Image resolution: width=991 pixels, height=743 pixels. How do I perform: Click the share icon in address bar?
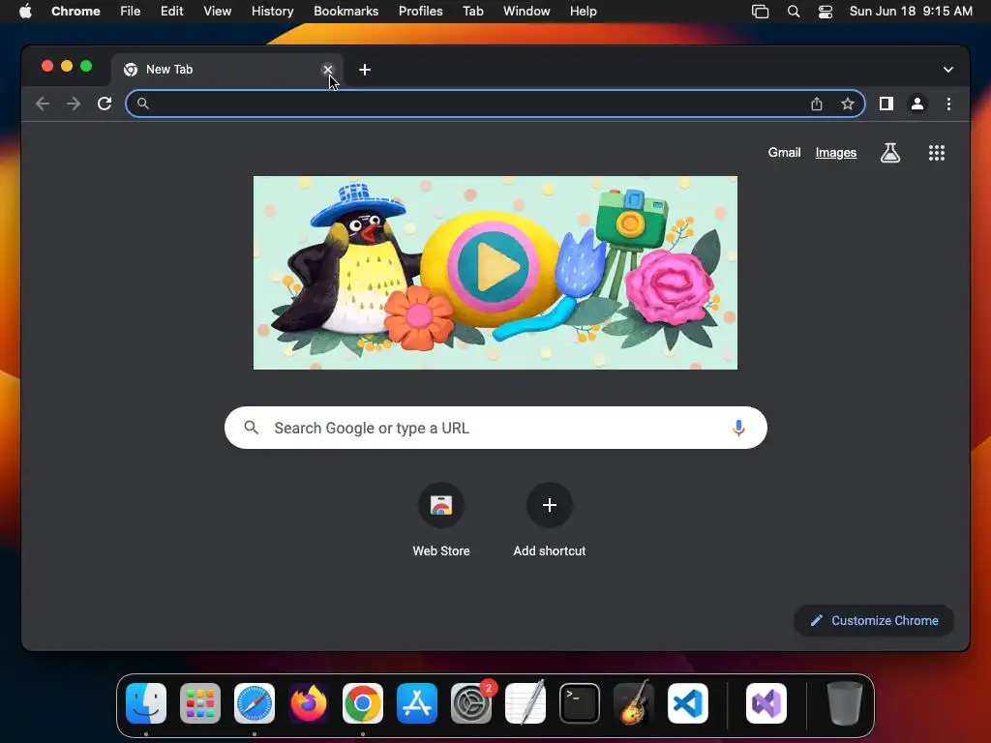(x=817, y=104)
